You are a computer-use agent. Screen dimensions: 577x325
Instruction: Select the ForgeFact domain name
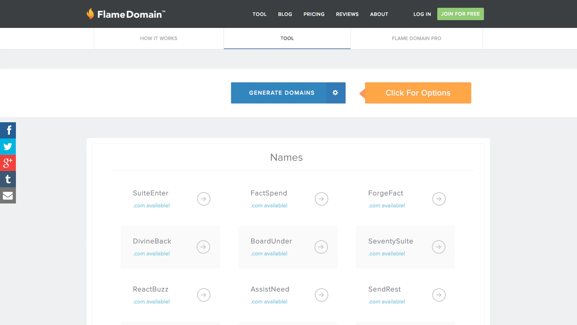tap(386, 193)
